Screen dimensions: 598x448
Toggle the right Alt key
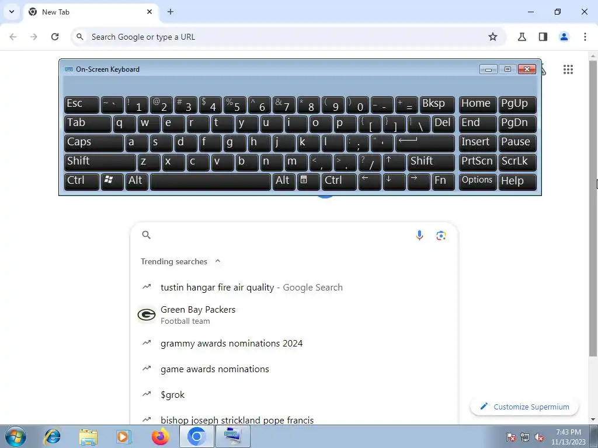tap(284, 181)
